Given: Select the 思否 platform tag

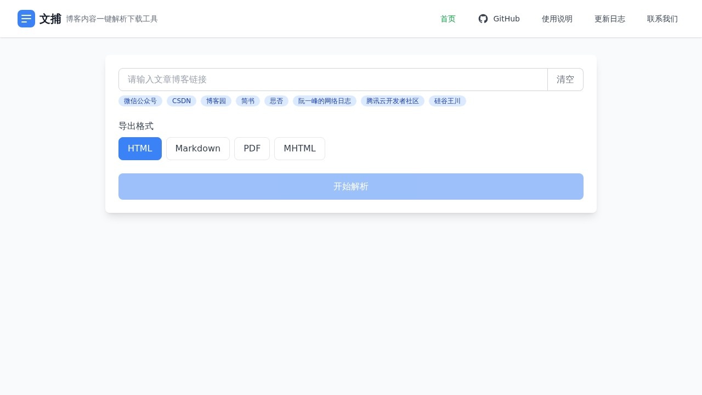Looking at the screenshot, I should point(276,101).
